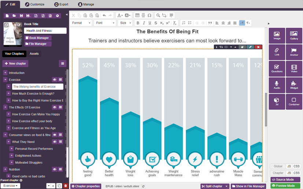The image size is (303, 189).
Task: Remove text formatting
Action: [x=174, y=23]
